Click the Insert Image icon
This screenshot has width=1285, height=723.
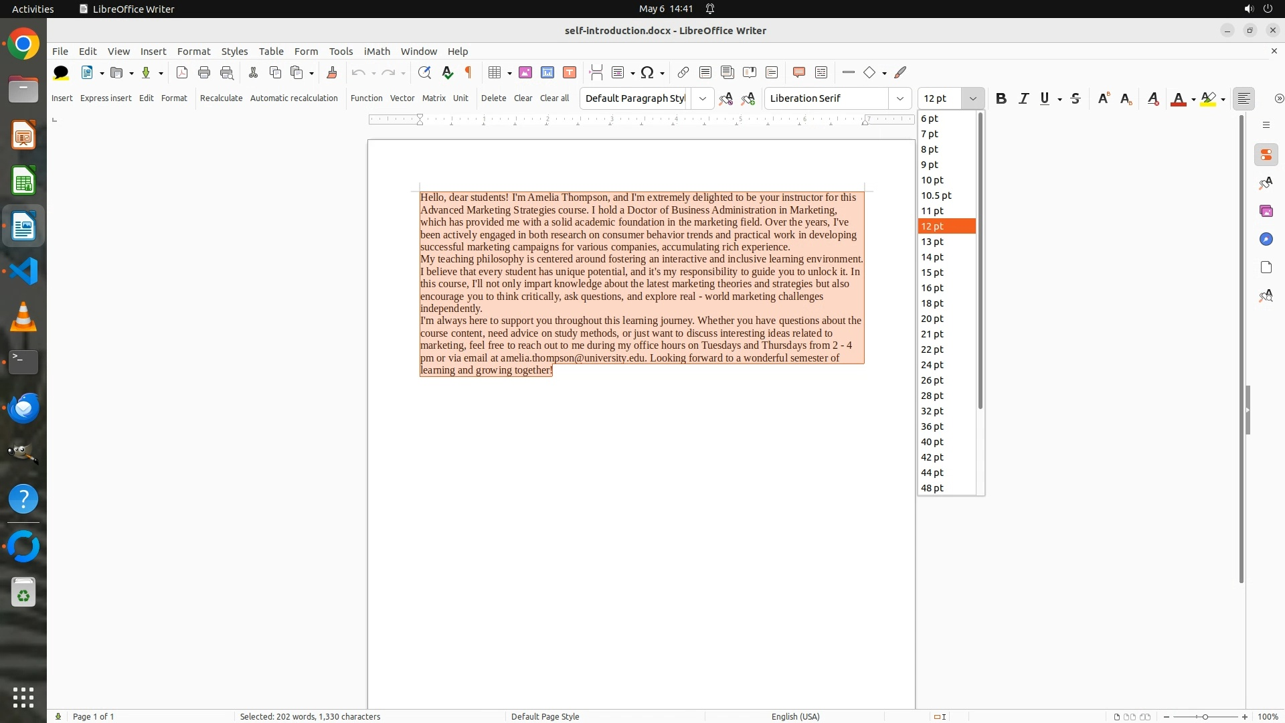[525, 72]
